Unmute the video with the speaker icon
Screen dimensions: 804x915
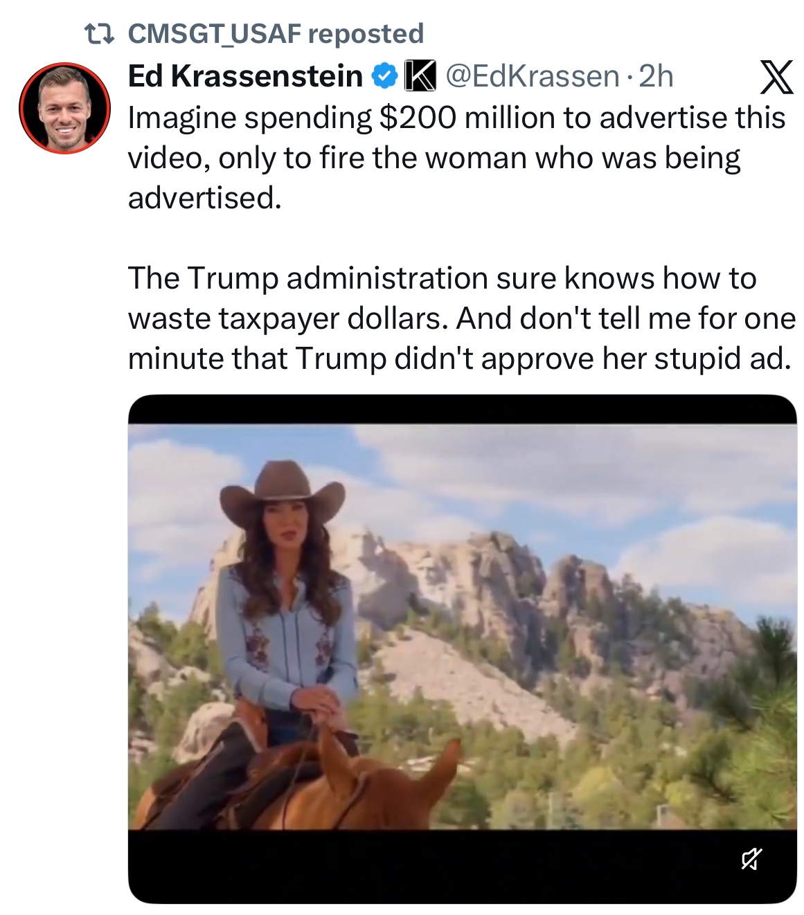751,859
